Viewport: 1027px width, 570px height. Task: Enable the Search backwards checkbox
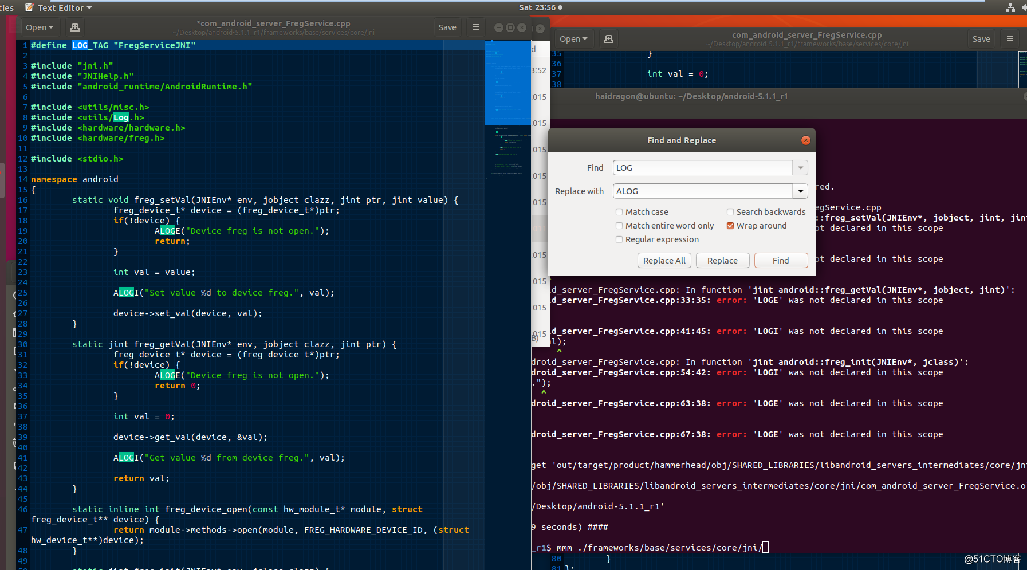point(730,212)
